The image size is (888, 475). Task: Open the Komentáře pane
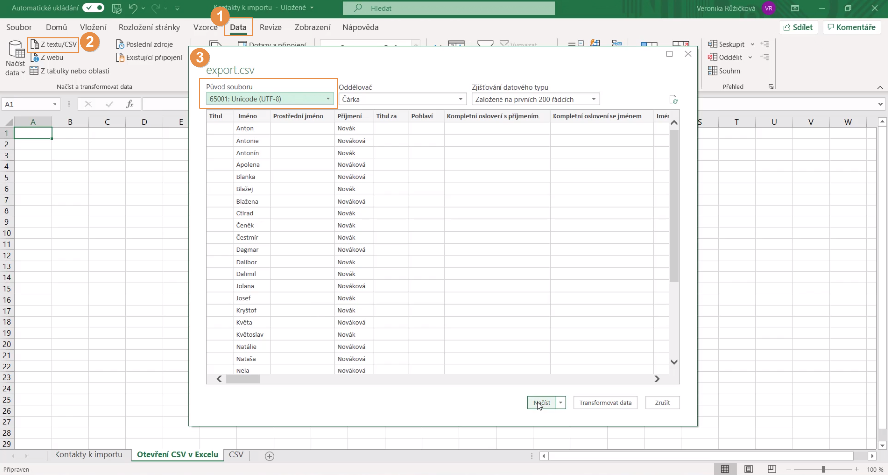852,27
